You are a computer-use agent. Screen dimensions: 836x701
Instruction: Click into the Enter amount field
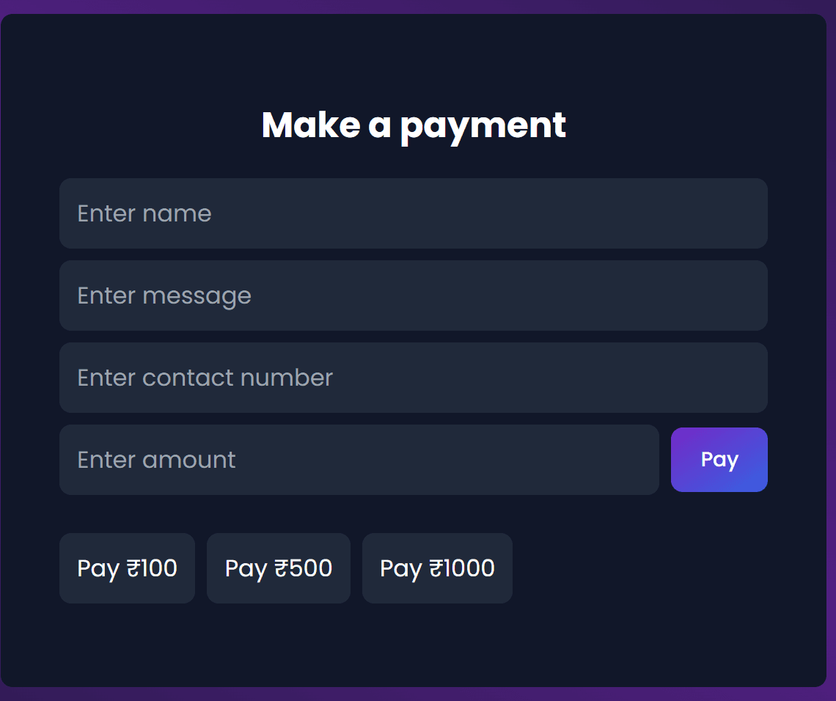(359, 460)
